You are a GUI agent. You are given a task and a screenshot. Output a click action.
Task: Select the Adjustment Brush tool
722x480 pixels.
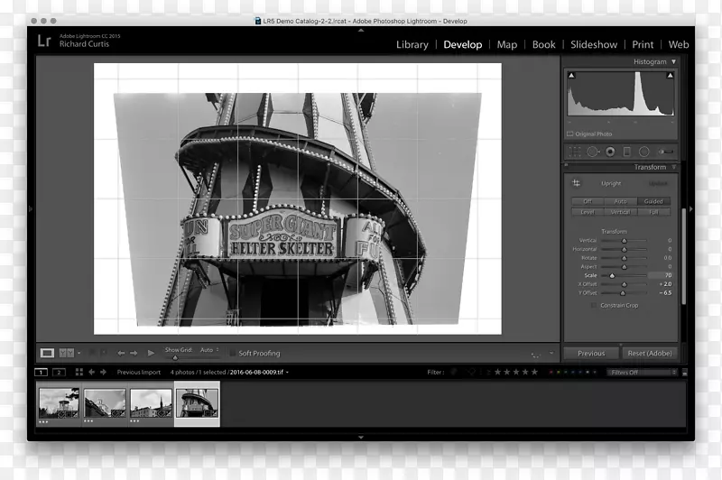666,152
